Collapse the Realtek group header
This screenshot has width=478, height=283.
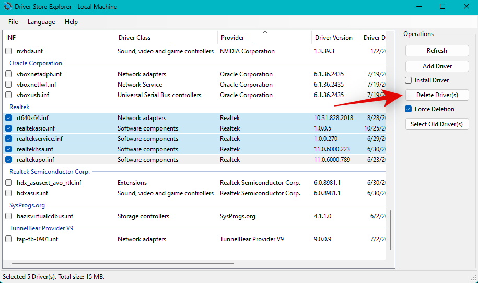pos(19,107)
